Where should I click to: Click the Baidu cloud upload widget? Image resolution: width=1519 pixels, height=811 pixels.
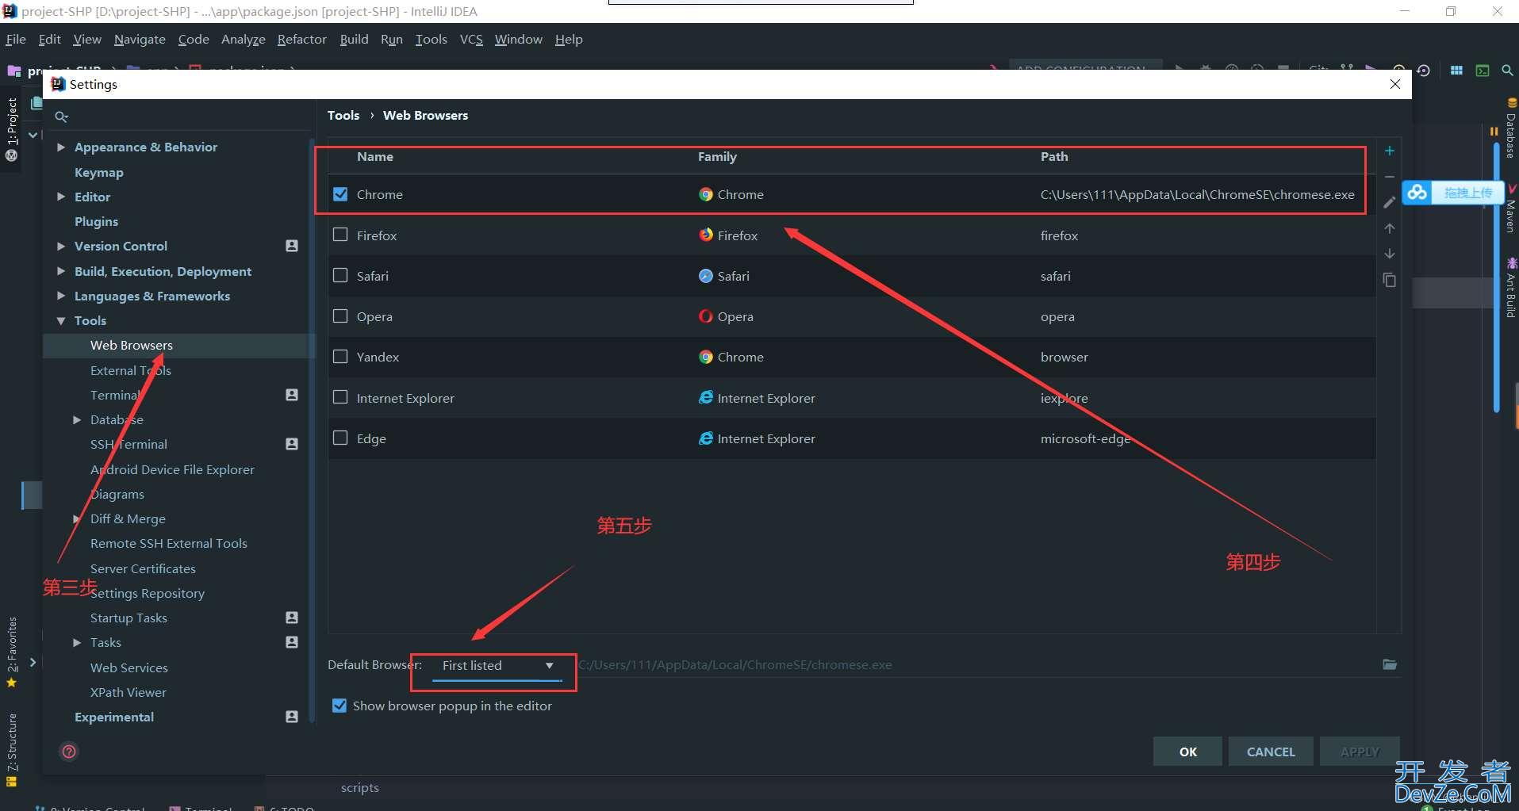pos(1453,193)
